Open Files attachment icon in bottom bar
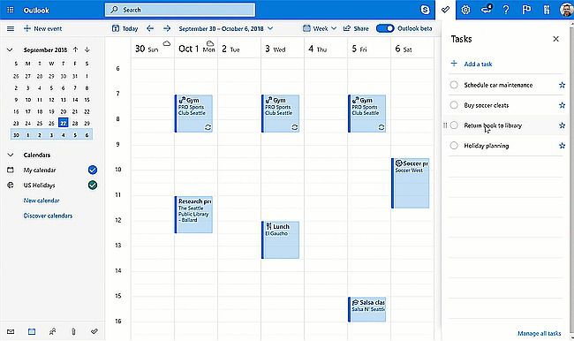Image resolution: width=574 pixels, height=341 pixels. coord(73,331)
